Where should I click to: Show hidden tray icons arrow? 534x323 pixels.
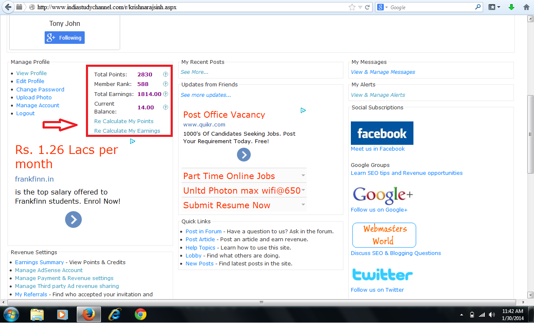click(x=462, y=315)
